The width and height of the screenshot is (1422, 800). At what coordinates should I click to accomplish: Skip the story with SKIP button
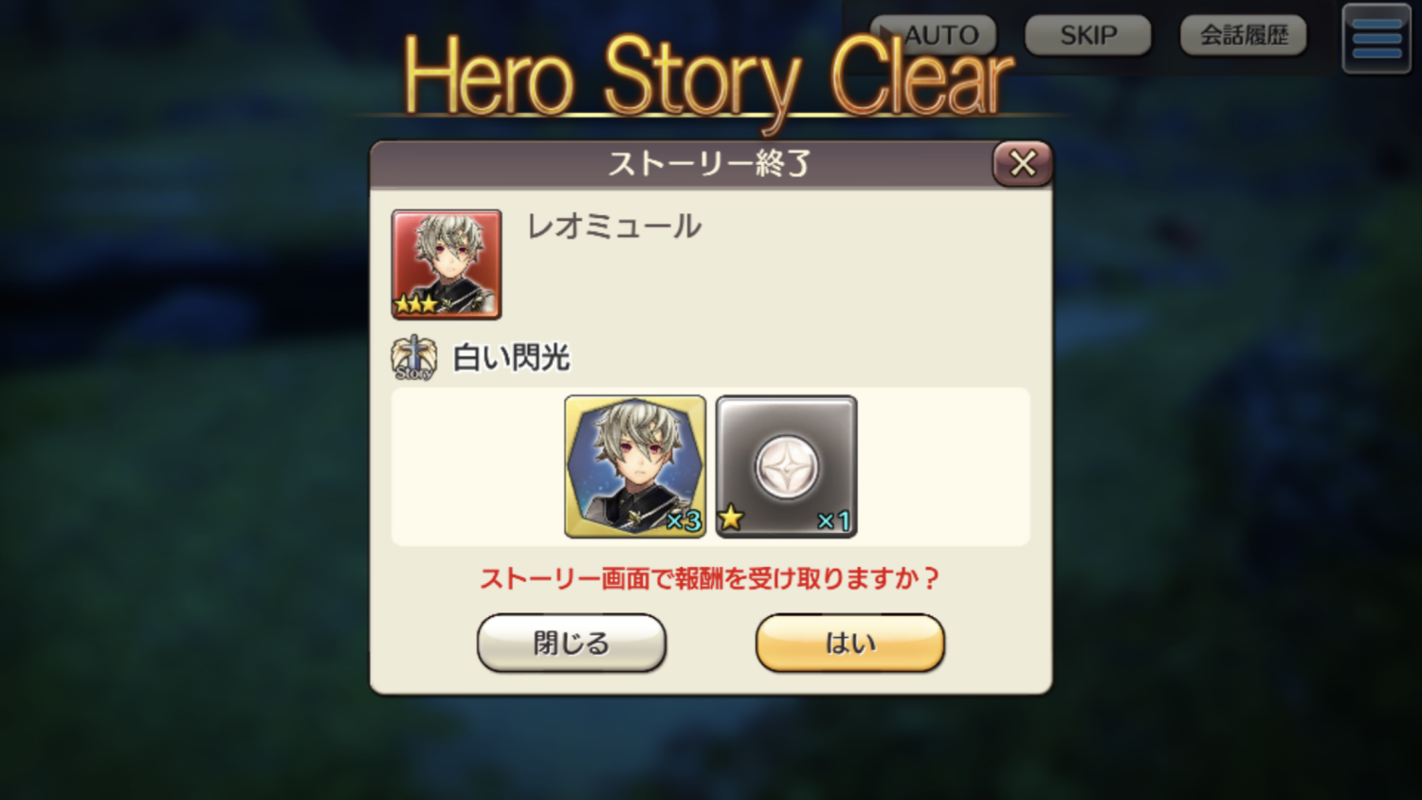coord(1087,36)
